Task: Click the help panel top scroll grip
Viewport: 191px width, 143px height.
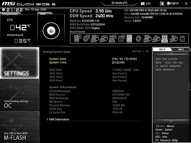Action: [x=171, y=53]
